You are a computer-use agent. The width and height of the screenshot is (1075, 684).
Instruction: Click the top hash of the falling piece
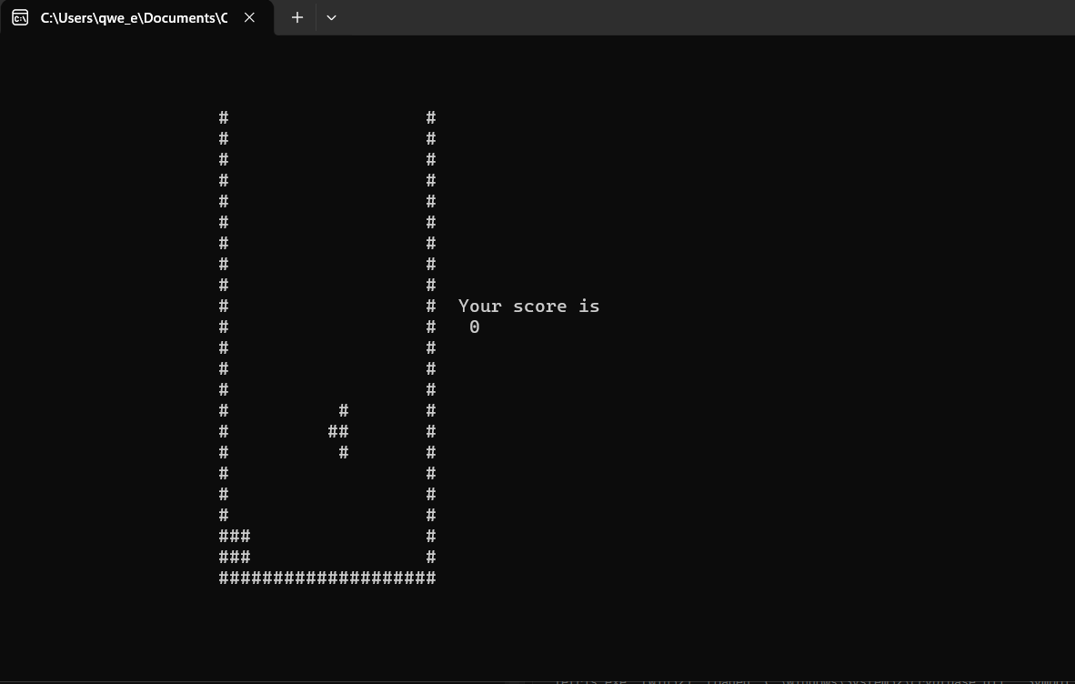(344, 411)
